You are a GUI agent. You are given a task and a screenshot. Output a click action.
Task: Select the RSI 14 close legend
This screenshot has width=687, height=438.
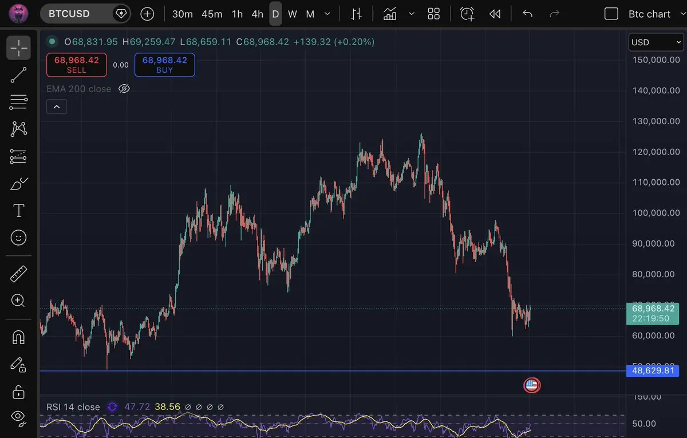(73, 407)
